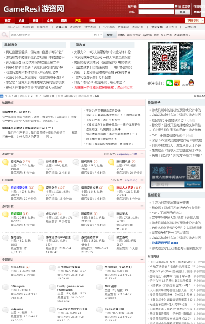
Task: Click the bubble icon for 游戏程序 forum
Action: pos(76,214)
